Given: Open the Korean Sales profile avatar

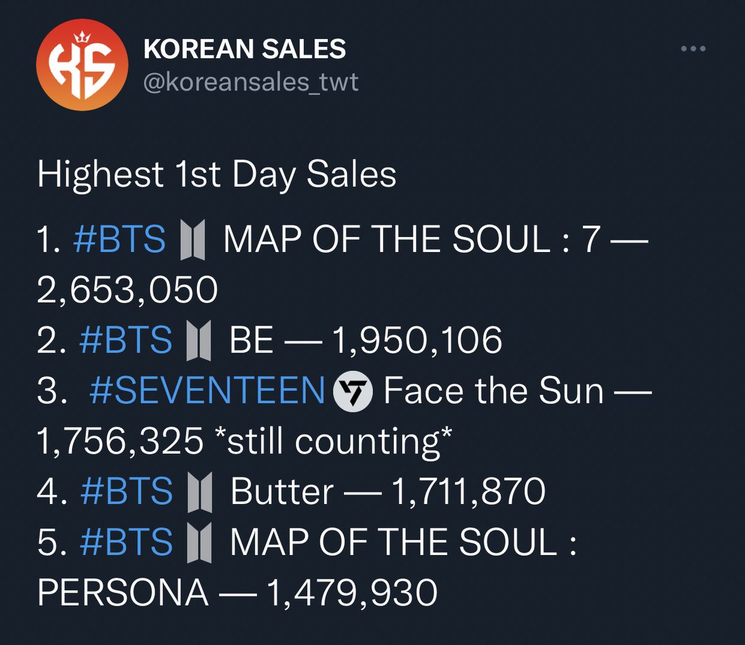Looking at the screenshot, I should coord(83,65).
